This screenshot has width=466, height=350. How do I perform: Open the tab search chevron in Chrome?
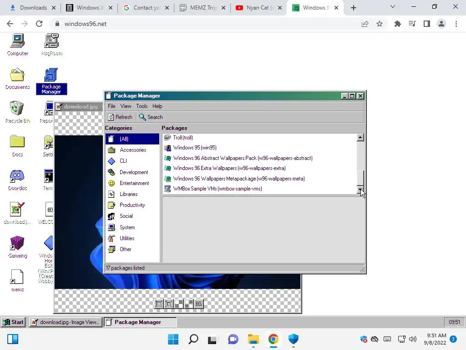click(x=393, y=6)
